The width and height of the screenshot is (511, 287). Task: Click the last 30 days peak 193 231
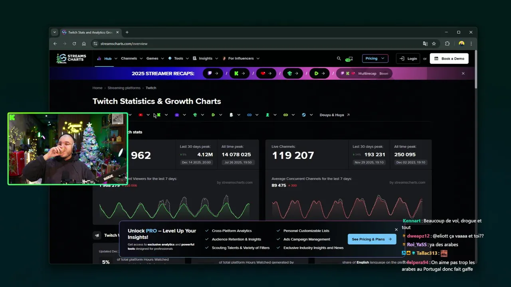click(374, 154)
